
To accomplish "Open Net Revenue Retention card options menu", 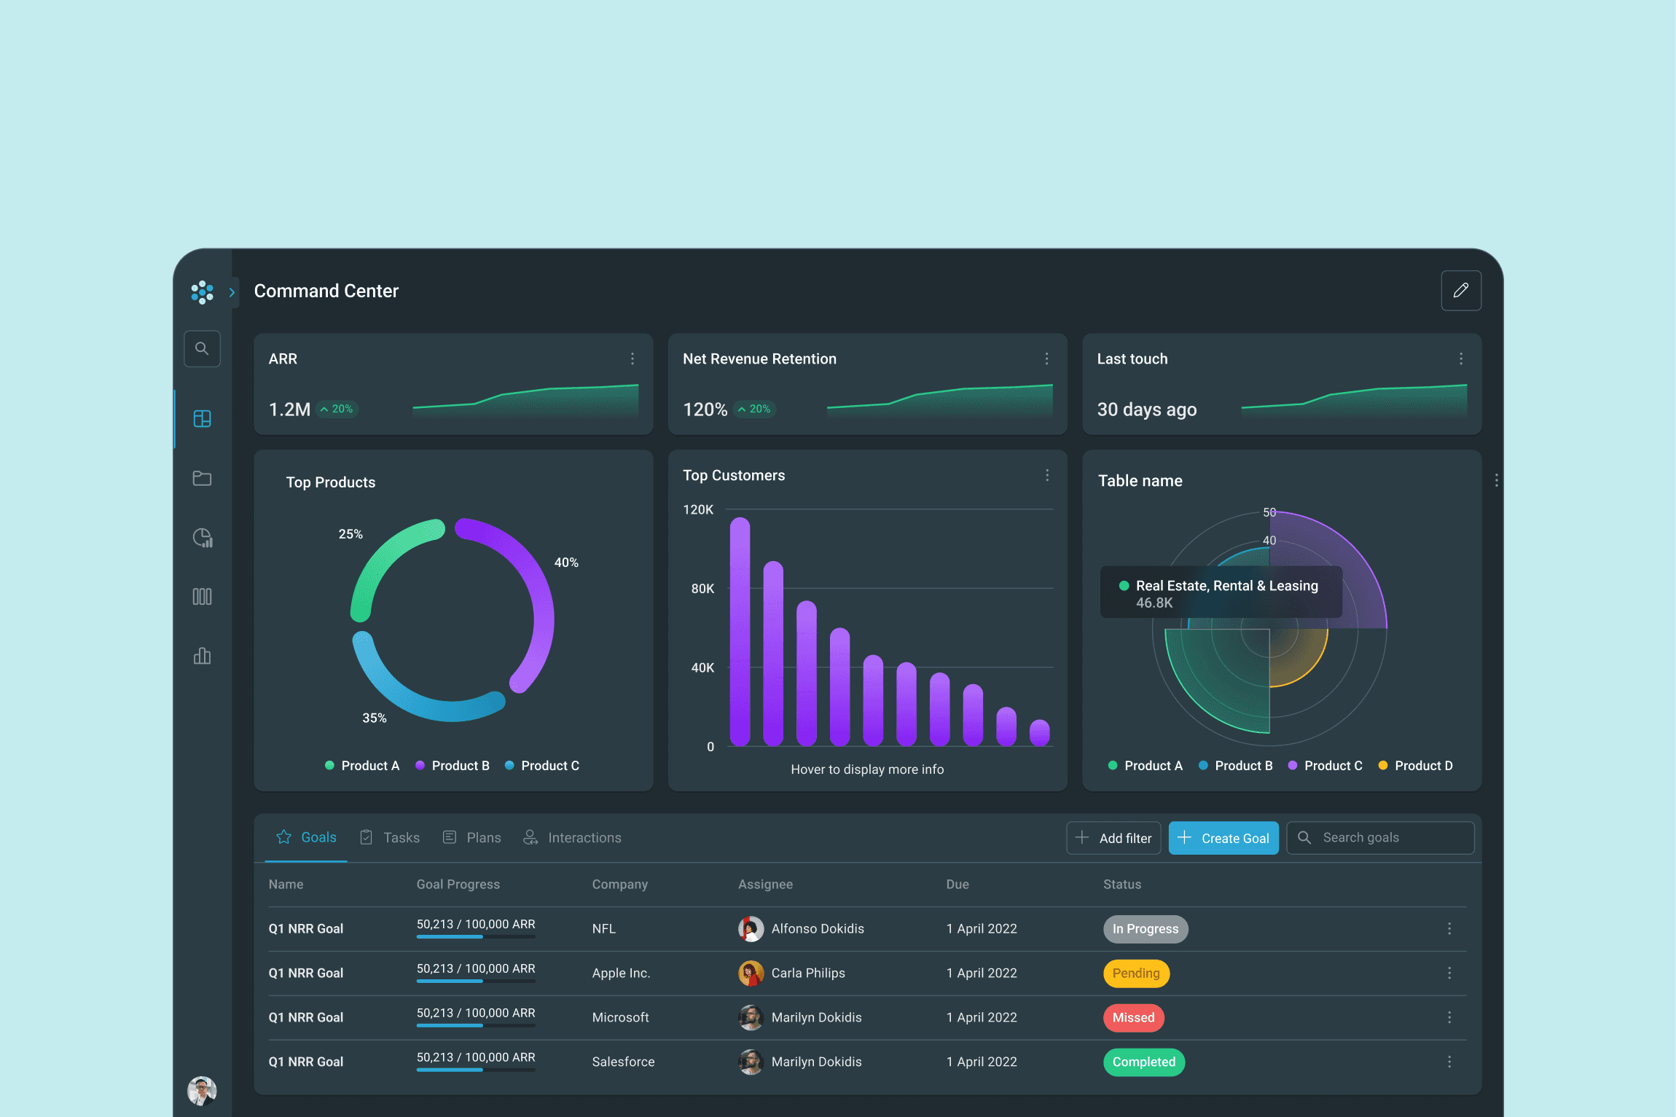I will [x=1046, y=358].
